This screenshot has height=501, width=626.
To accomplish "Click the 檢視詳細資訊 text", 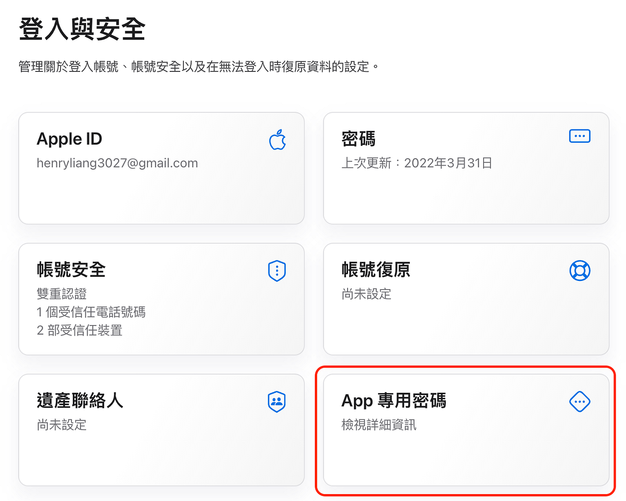I will pyautogui.click(x=379, y=425).
